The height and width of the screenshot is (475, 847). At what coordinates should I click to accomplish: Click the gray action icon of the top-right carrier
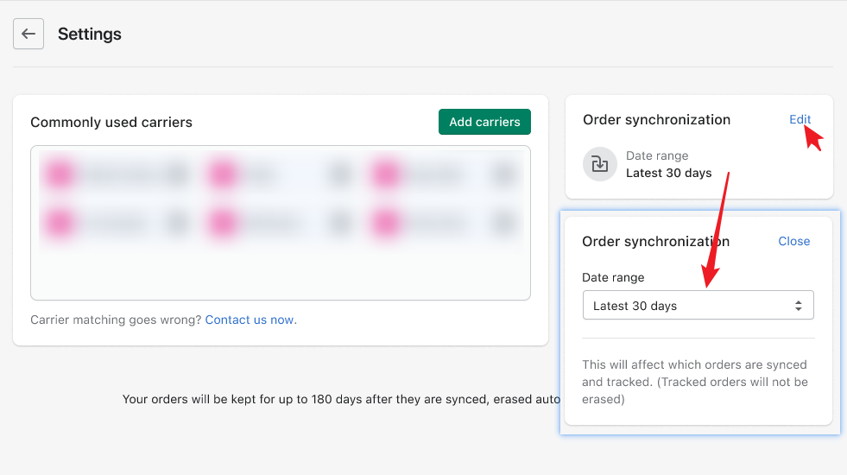503,174
